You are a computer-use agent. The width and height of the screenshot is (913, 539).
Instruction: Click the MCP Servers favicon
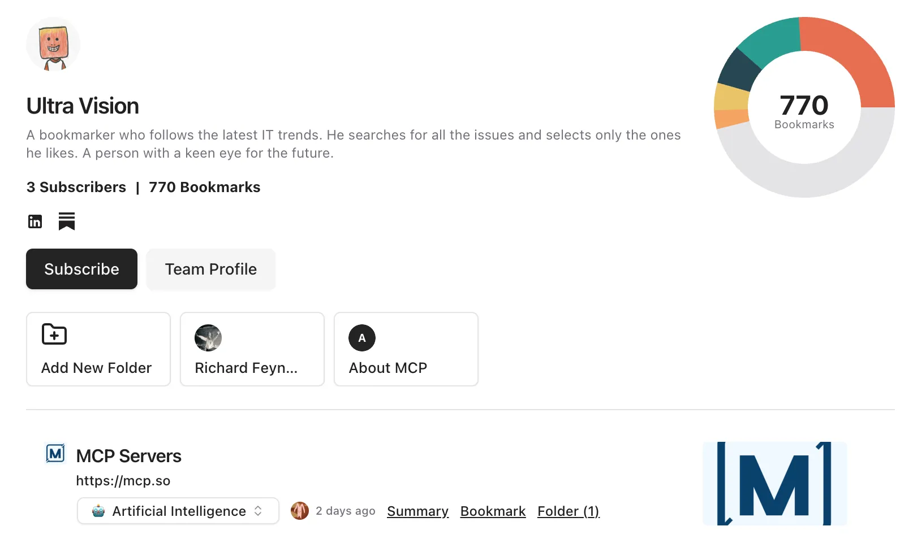(x=55, y=454)
